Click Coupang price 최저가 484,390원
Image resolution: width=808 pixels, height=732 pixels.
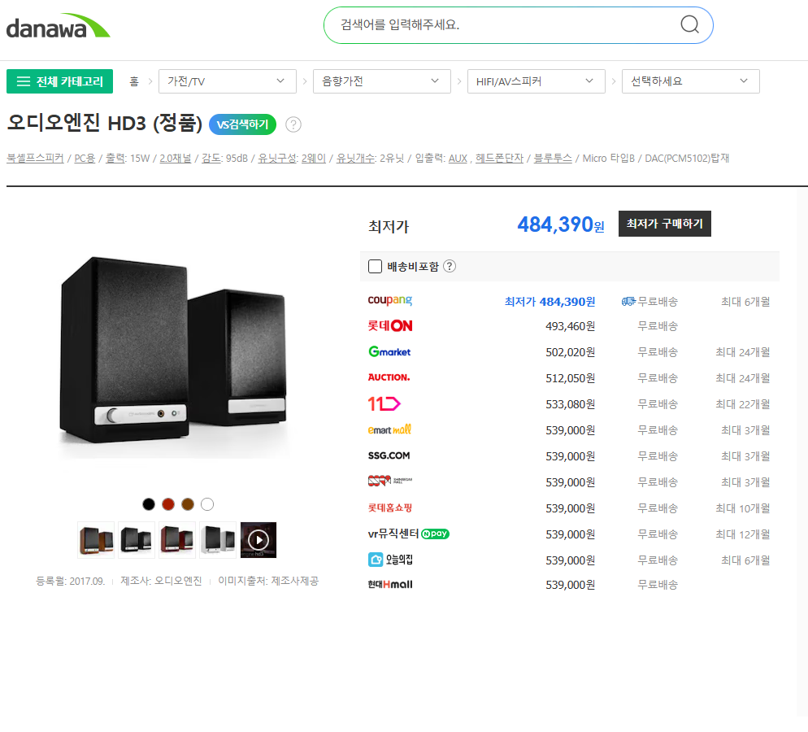click(550, 302)
